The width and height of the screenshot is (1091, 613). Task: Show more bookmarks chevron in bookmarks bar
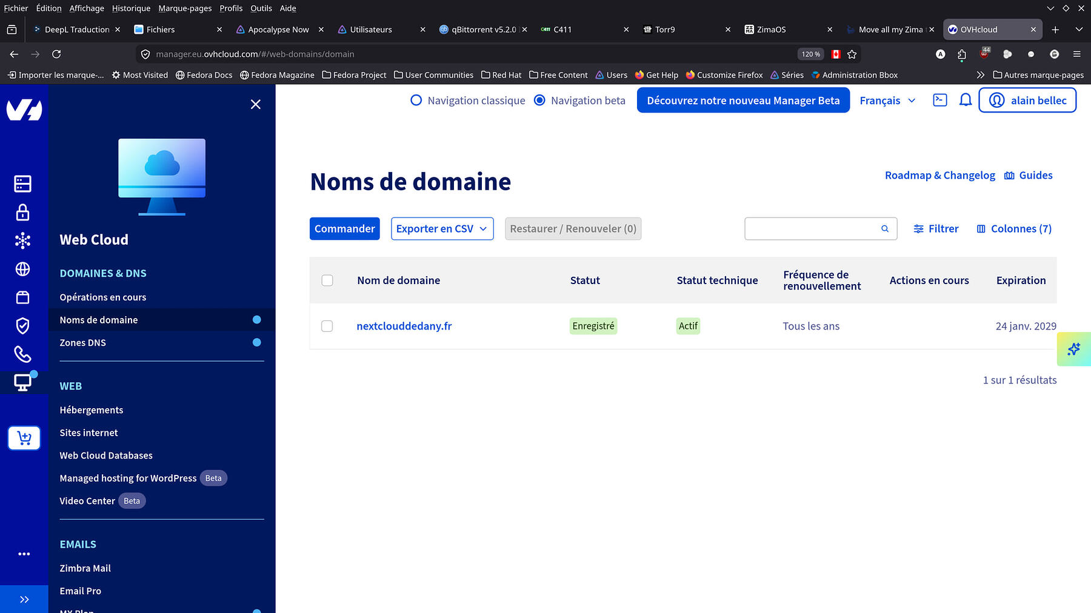[981, 75]
